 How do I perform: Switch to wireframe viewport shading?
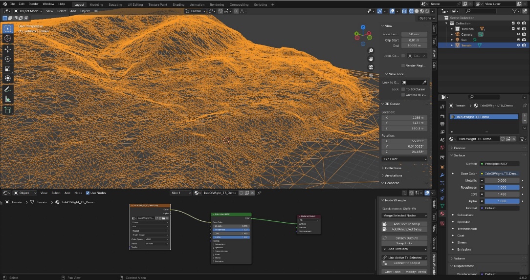click(411, 11)
